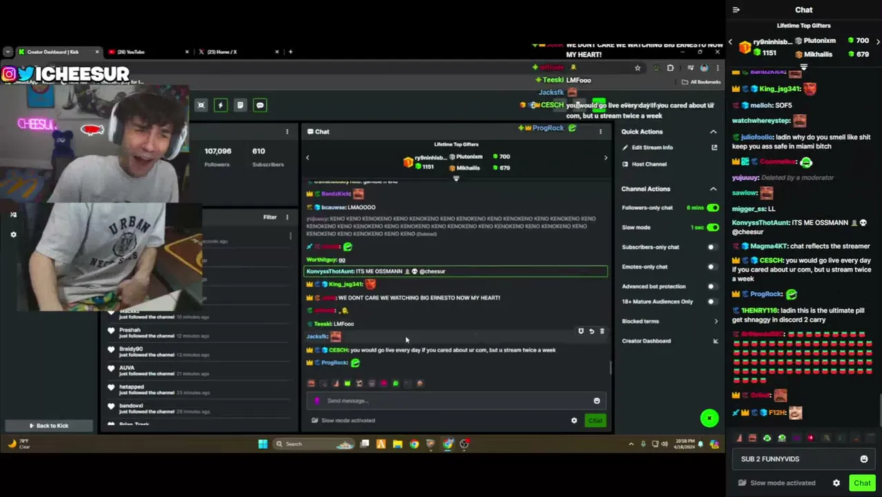
Task: Open the browser extensions puzzle icon
Action: click(670, 68)
